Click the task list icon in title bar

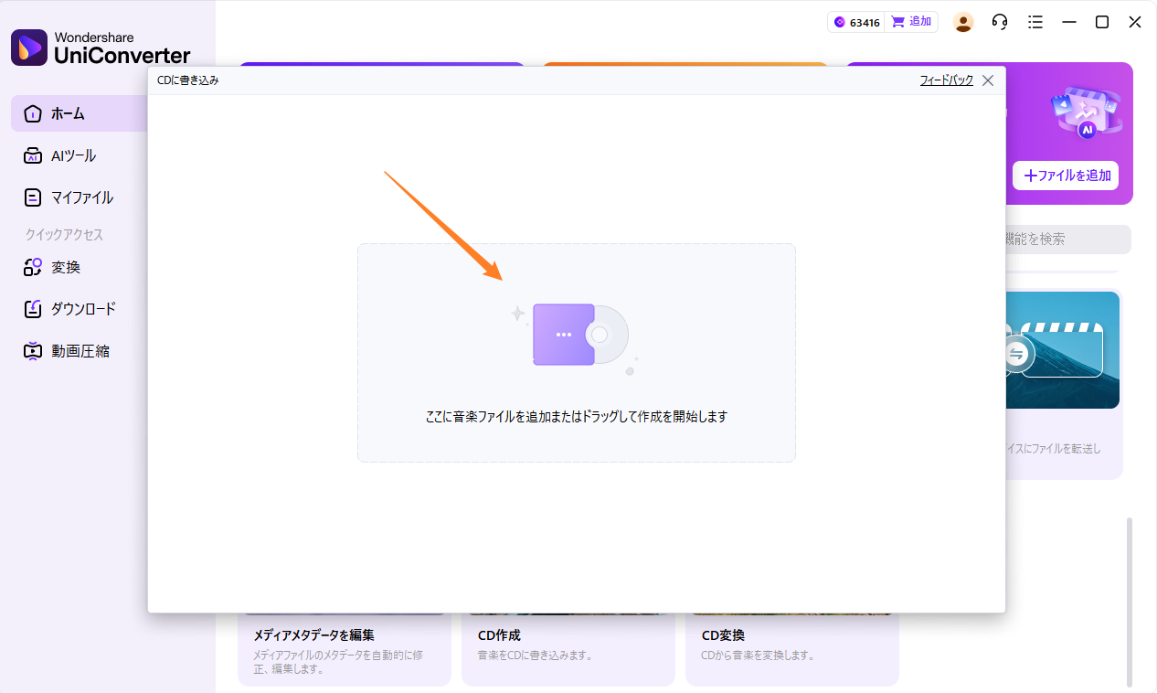pos(1035,21)
